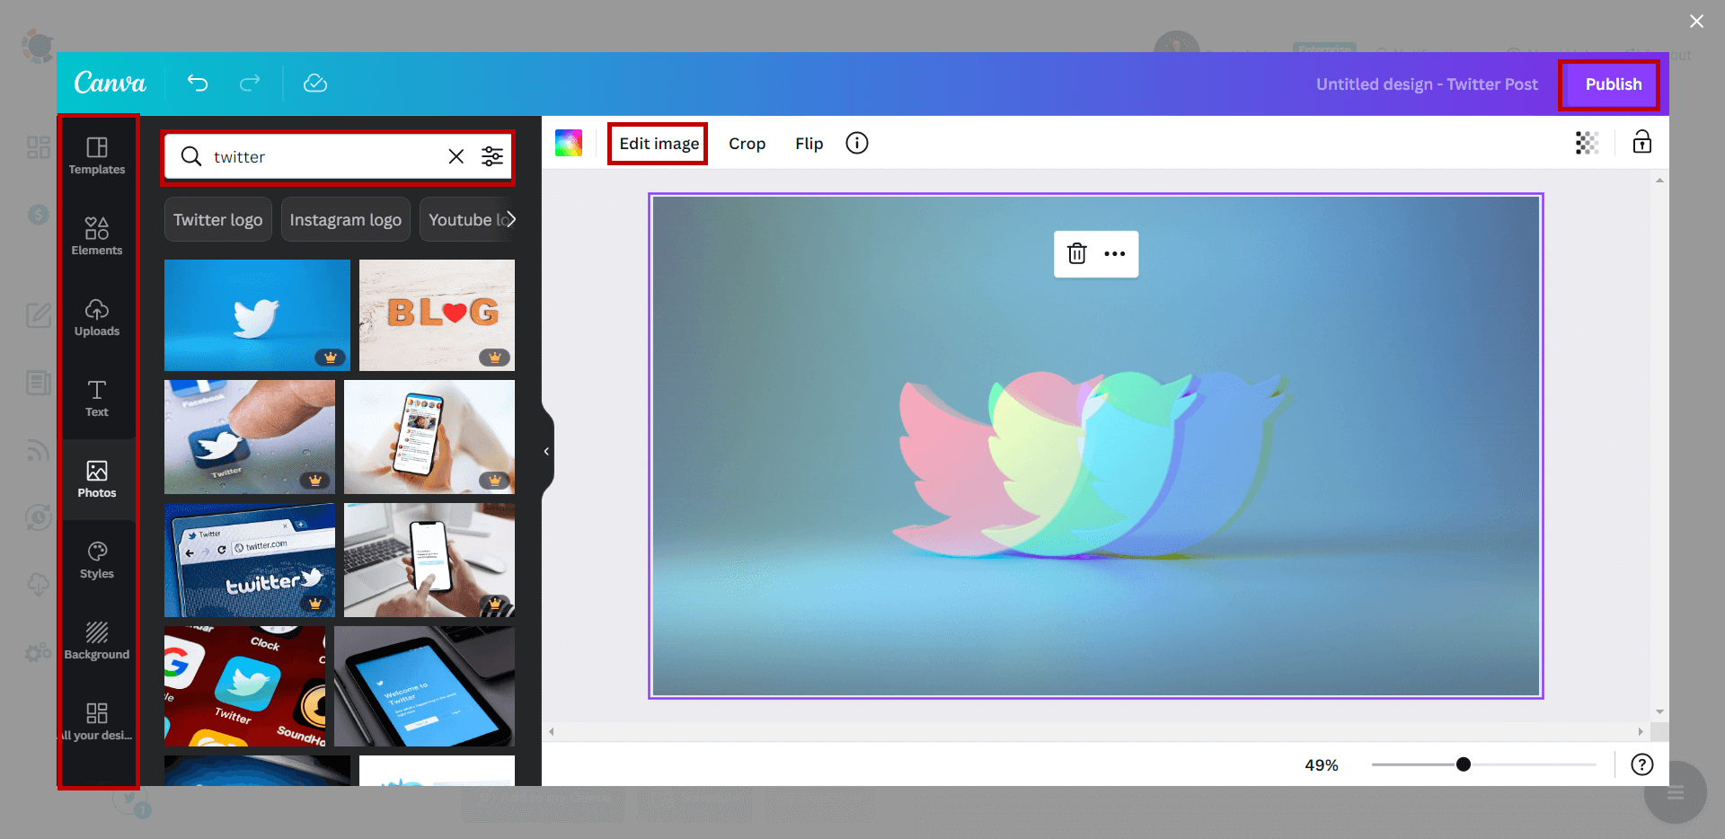Click the horizontal scroll left arrow
This screenshot has height=839, width=1725.
coord(552,732)
